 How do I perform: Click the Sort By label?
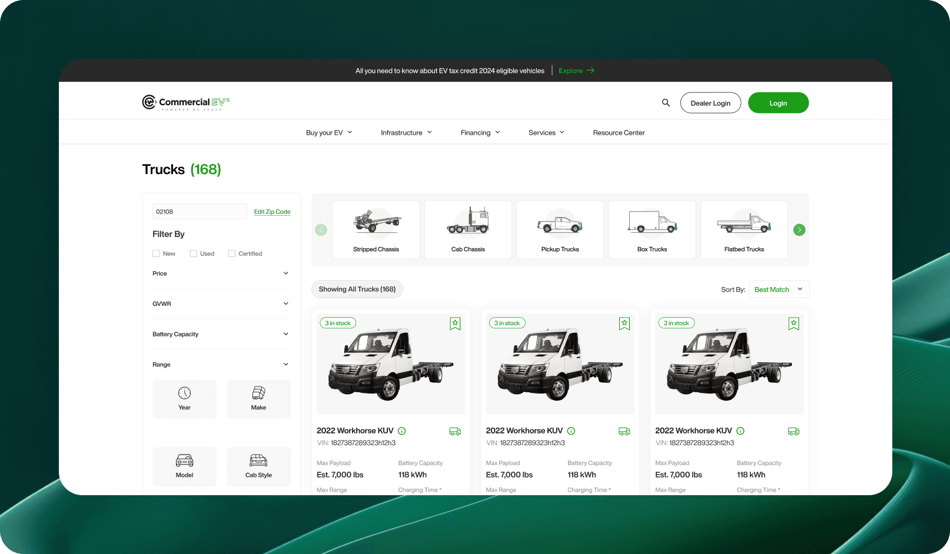(733, 289)
